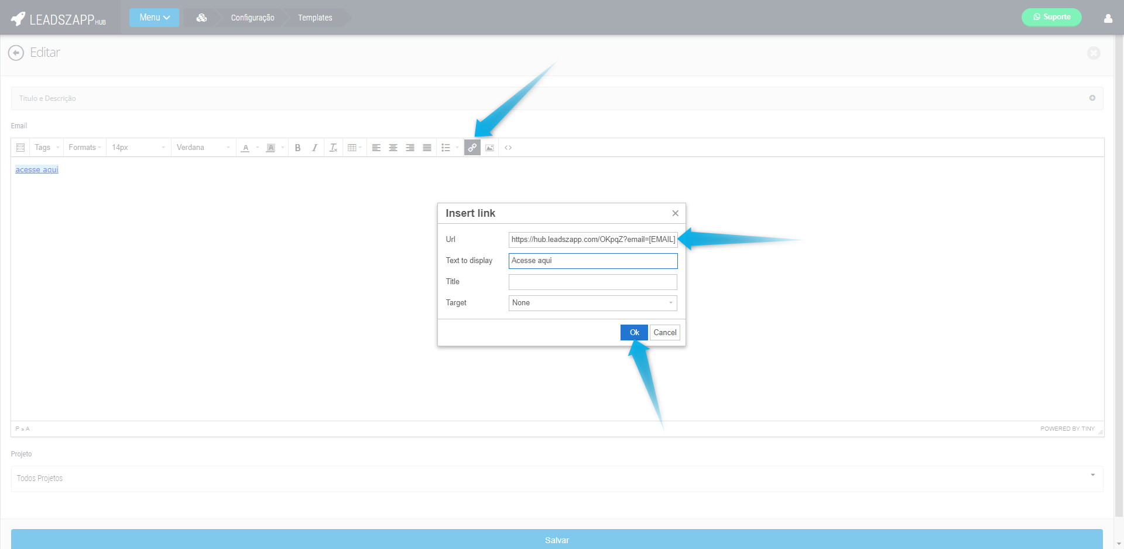Image resolution: width=1124 pixels, height=549 pixels.
Task: Open the text color picker
Action: pos(246,148)
